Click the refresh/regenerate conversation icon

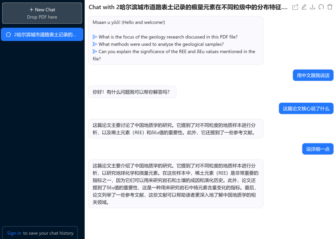321,7
